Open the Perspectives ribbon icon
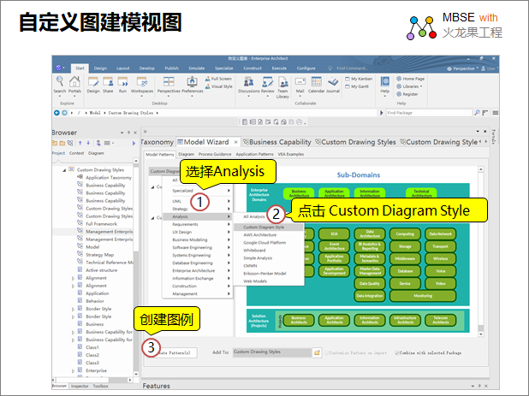 coord(169,83)
